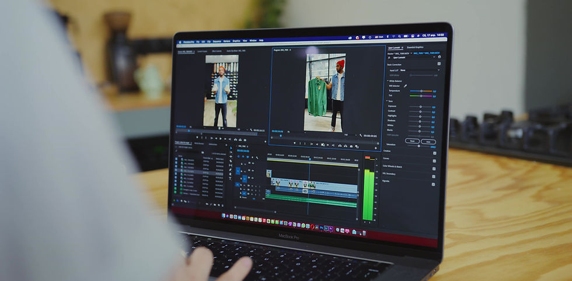The width and height of the screenshot is (572, 281).
Task: Play the clip in the Source monitor
Action: point(221,139)
